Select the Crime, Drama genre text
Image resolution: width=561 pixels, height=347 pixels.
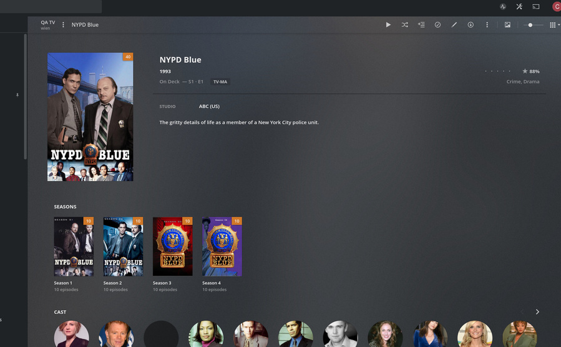tap(523, 82)
